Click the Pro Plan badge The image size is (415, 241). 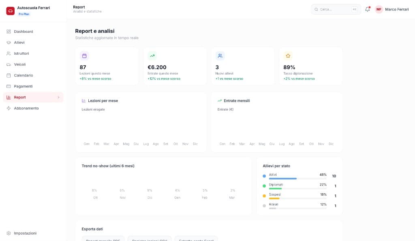coord(24,14)
